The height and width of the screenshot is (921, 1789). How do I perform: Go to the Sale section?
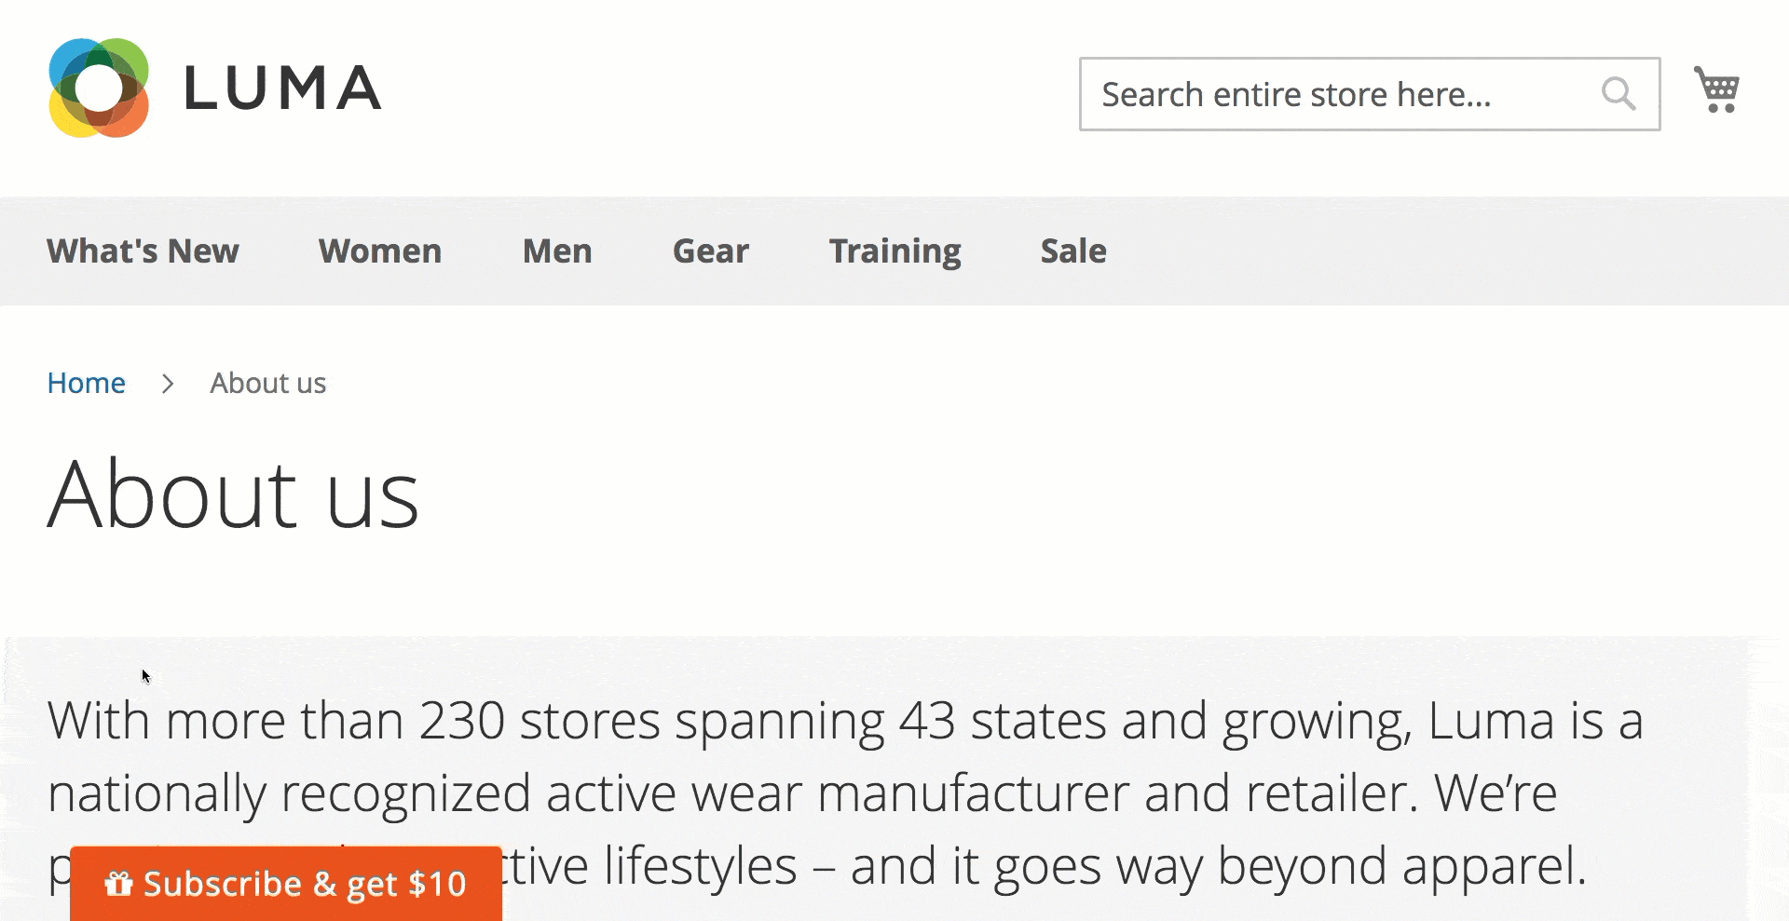(x=1073, y=251)
